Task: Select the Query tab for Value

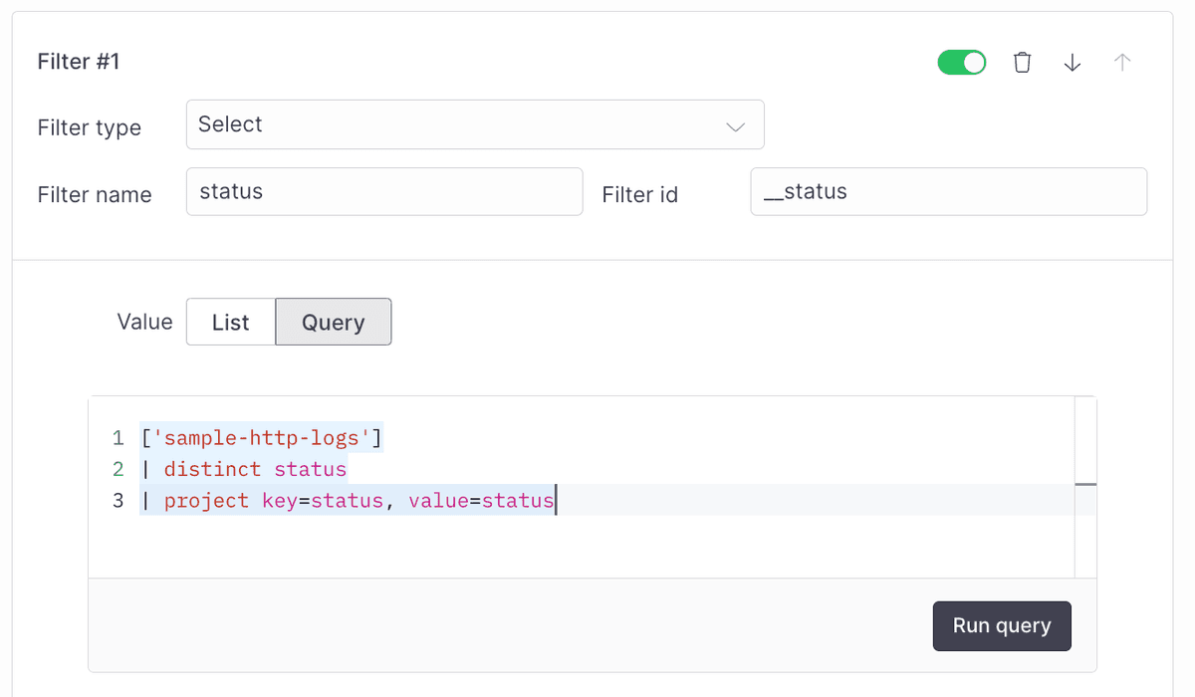Action: click(x=333, y=322)
